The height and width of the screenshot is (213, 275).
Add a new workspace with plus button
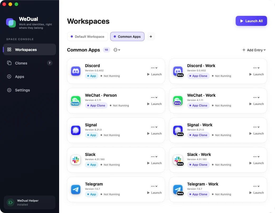tap(151, 36)
